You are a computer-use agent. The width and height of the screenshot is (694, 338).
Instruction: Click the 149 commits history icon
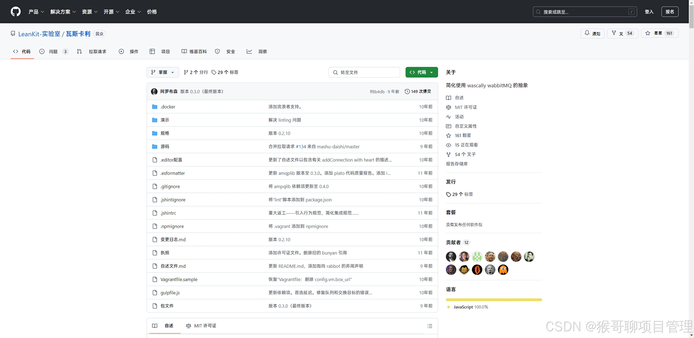pyautogui.click(x=407, y=92)
